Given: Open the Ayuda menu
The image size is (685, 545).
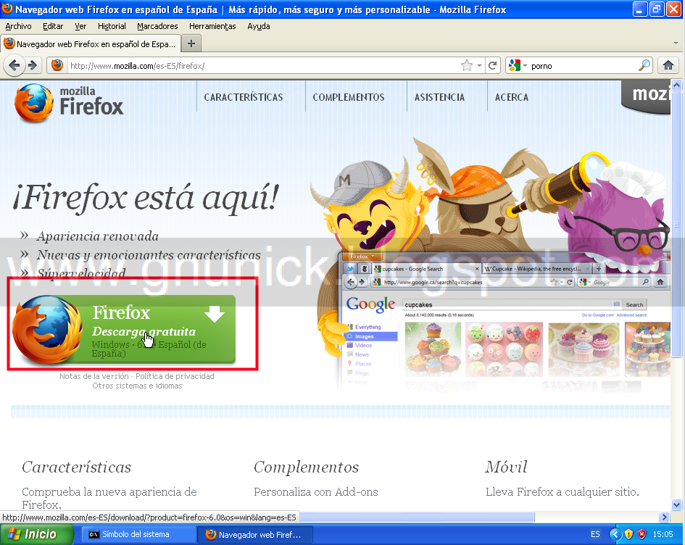Looking at the screenshot, I should coord(259,26).
